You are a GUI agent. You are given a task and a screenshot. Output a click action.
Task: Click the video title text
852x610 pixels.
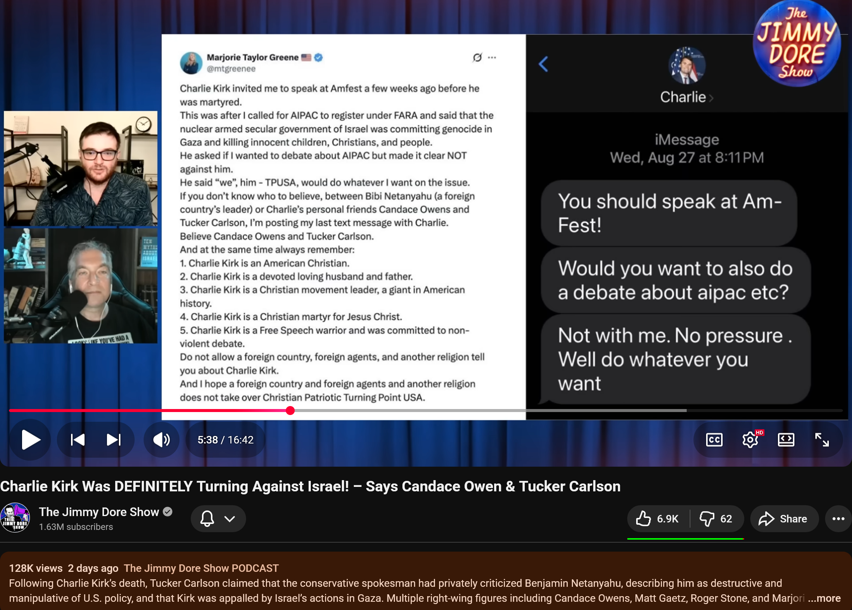[x=310, y=487]
